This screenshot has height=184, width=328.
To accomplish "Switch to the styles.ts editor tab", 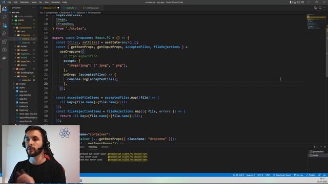I will pyautogui.click(x=70, y=8).
